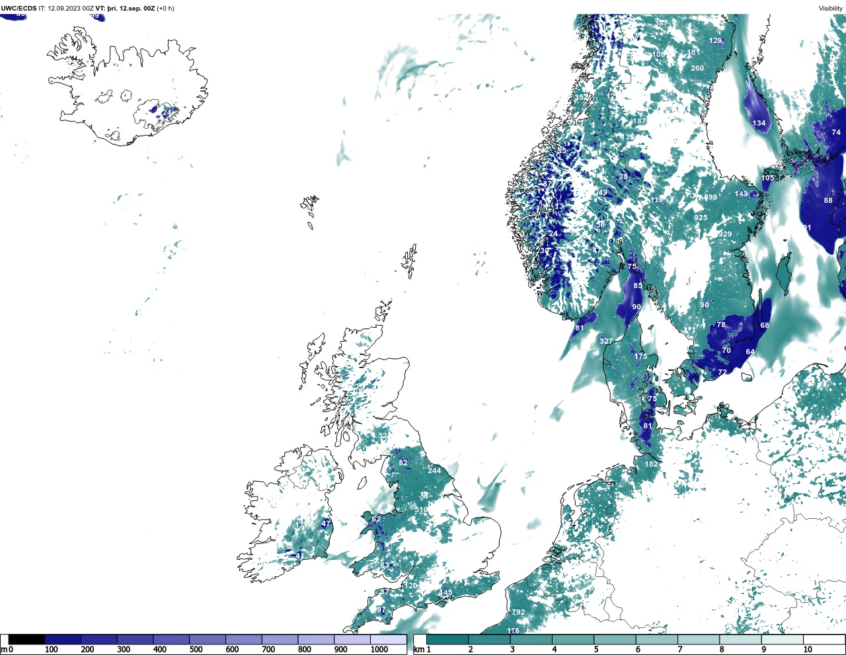This screenshot has width=846, height=655.
Task: Click the 68 value off Sweden's southeast coast
Action: [765, 325]
